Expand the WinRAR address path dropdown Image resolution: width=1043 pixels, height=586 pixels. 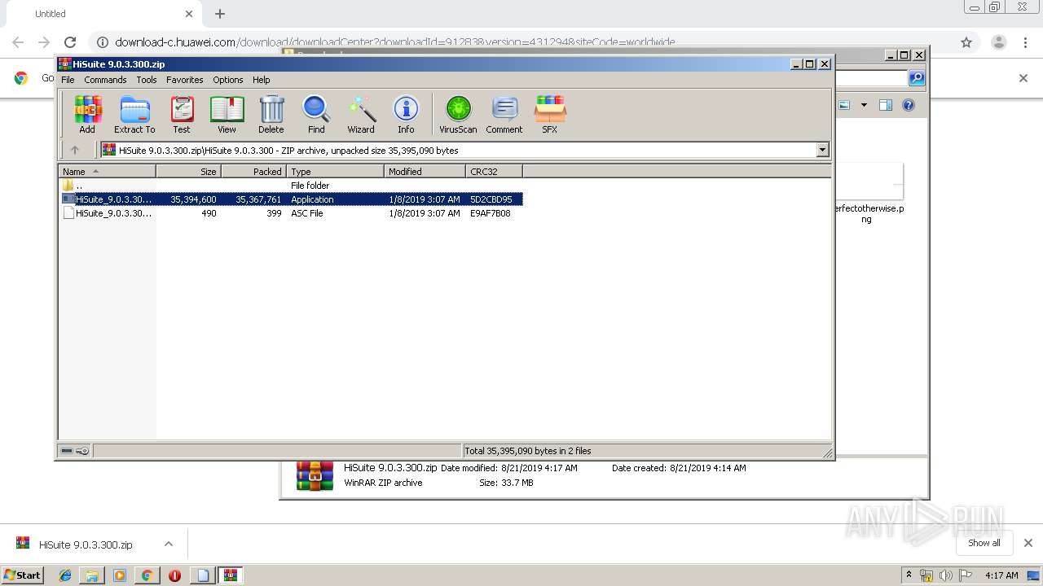coord(822,150)
